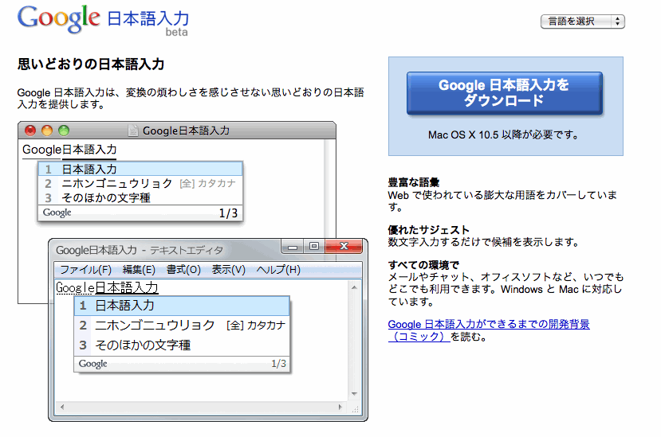Click the Google 日本語入力をダウンロード button
This screenshot has width=661, height=437.
504,93
